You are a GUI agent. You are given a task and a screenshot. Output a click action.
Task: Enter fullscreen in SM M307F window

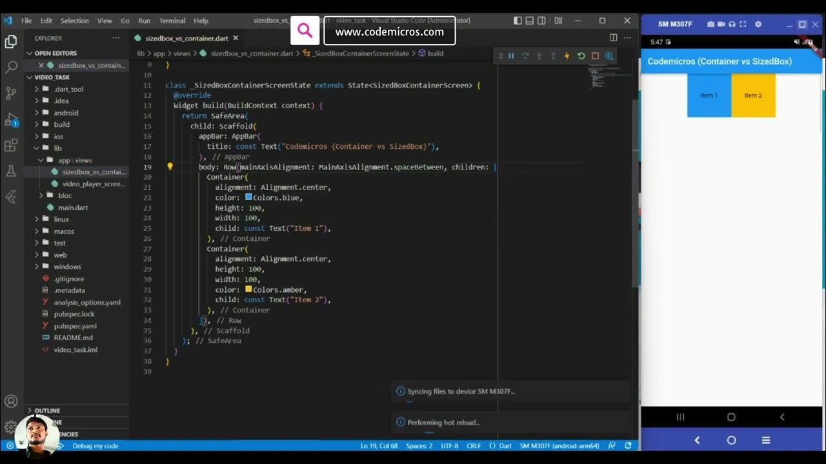(x=743, y=24)
